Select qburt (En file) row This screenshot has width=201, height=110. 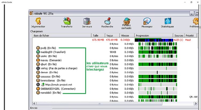49,64
